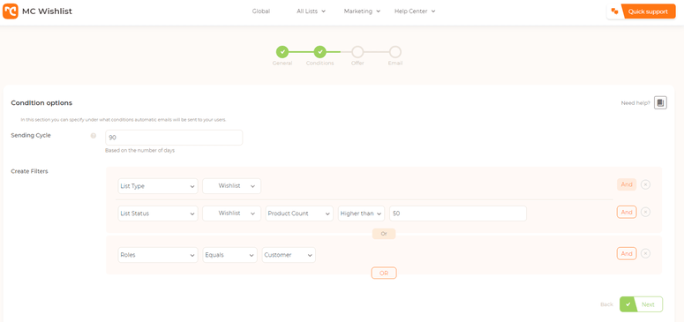Screen dimensions: 684x322
Task: Click And button in List Status row
Action: (x=627, y=212)
